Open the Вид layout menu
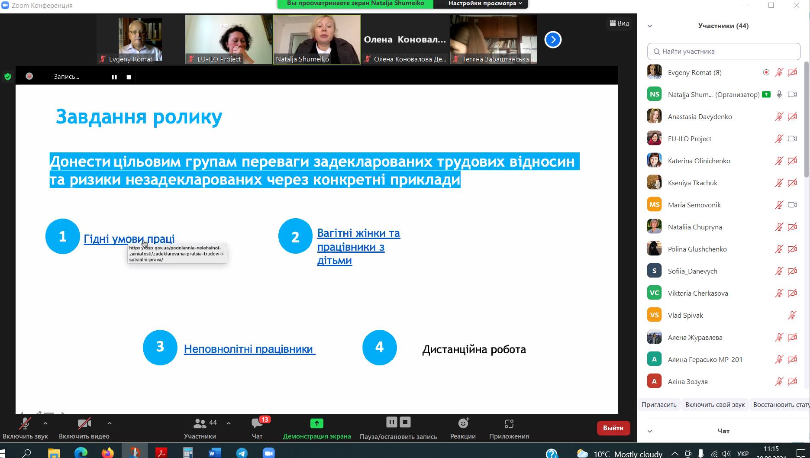This screenshot has width=810, height=458. (x=620, y=23)
